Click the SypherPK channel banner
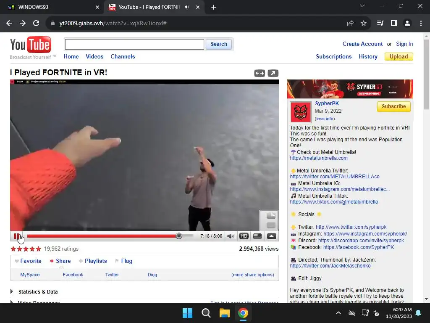Screen dimensions: 430x323 click(350, 89)
